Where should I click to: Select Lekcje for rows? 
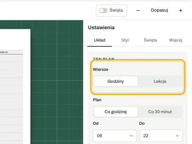(160, 81)
